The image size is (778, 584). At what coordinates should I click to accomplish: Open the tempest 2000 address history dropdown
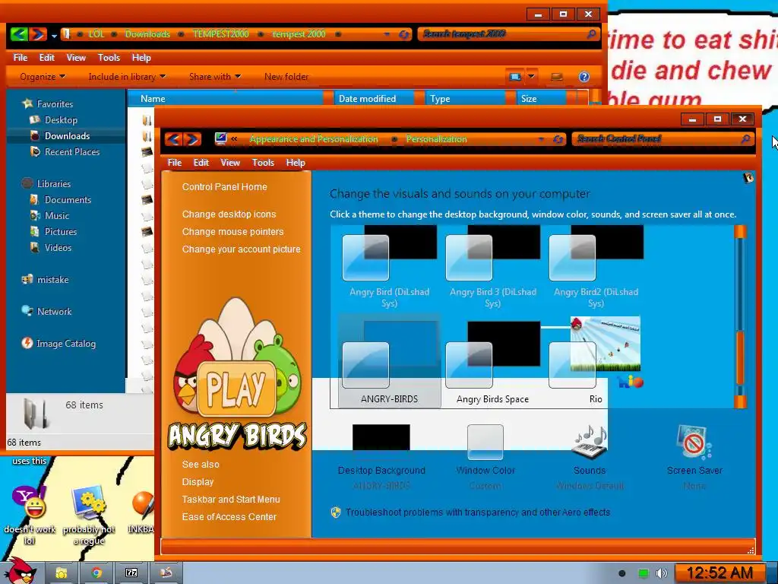point(387,34)
